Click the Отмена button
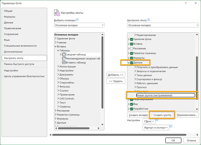201x145 pixels. pos(191,140)
